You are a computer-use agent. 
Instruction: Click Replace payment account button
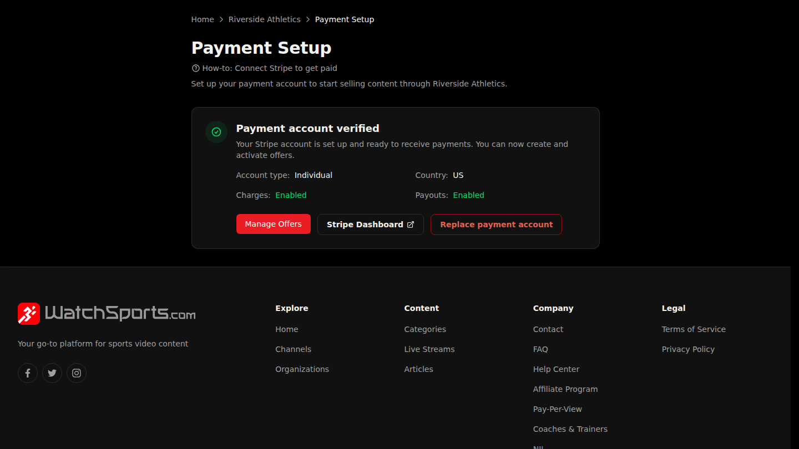497,225
